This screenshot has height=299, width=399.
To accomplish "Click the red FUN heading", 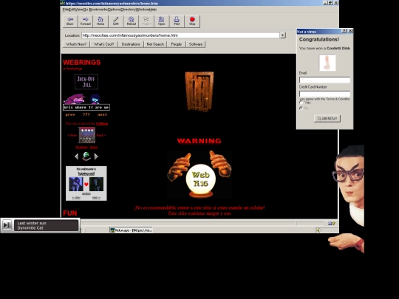I will coord(70,213).
